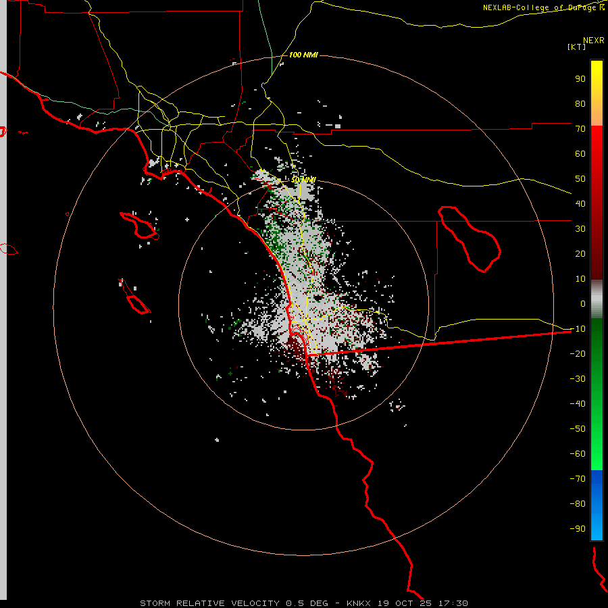This screenshot has height=608, width=608.
Task: Click the Salton Sea outline on map
Action: 470,239
